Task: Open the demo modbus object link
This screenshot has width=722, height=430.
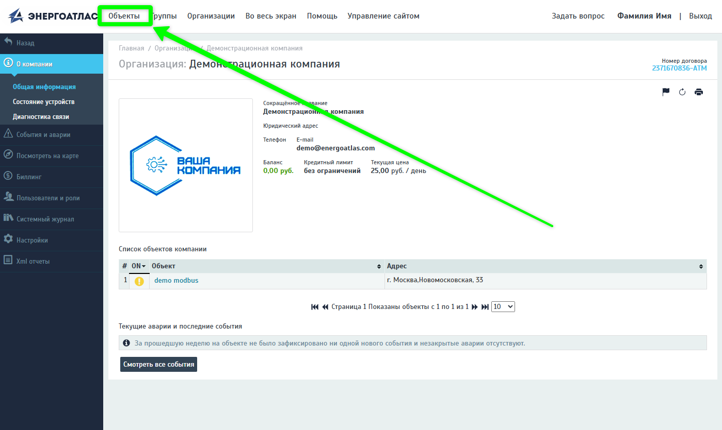Action: click(176, 281)
